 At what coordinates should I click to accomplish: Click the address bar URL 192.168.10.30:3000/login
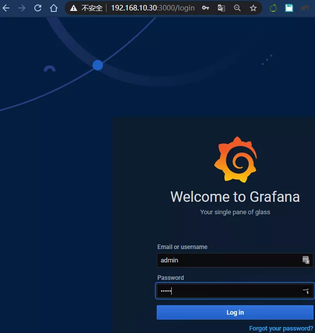(152, 8)
